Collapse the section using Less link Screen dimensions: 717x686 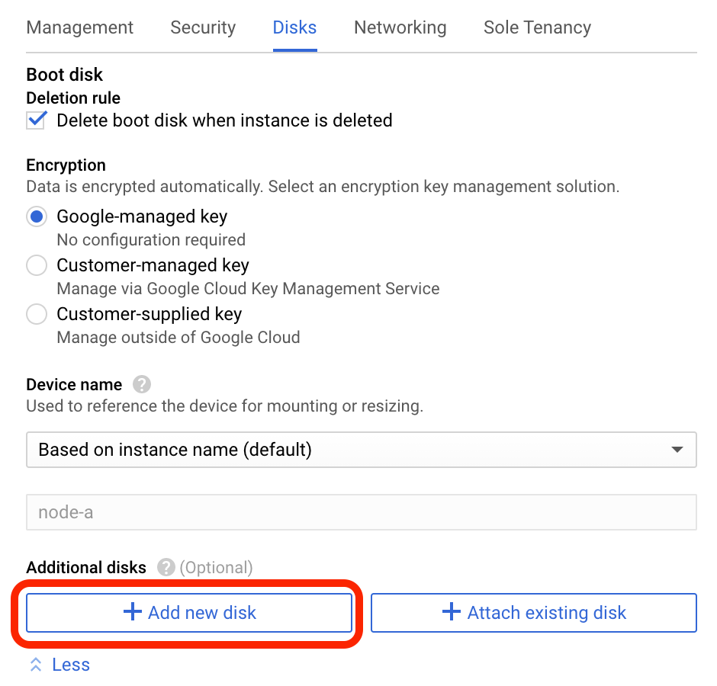pos(71,665)
